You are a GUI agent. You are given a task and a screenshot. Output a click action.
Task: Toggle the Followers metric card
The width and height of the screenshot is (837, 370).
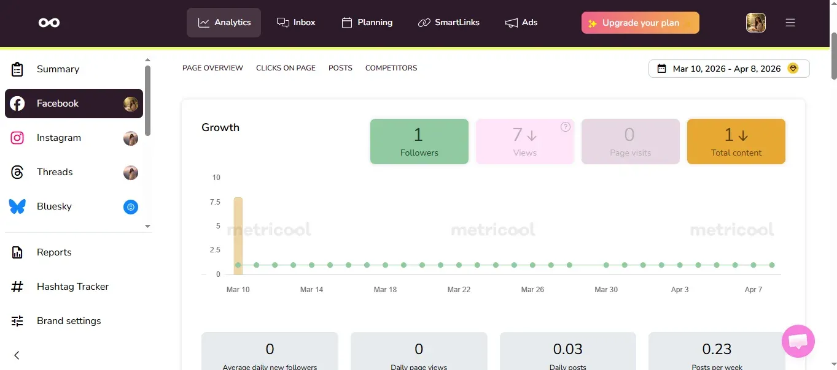419,142
